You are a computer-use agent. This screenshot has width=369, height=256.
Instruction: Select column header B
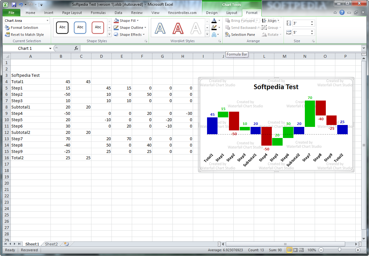coord(61,56)
